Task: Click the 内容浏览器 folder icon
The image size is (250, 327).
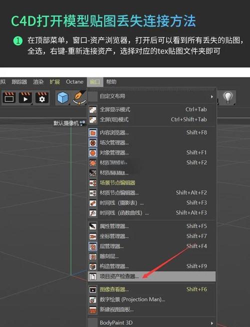Action: tap(93, 132)
